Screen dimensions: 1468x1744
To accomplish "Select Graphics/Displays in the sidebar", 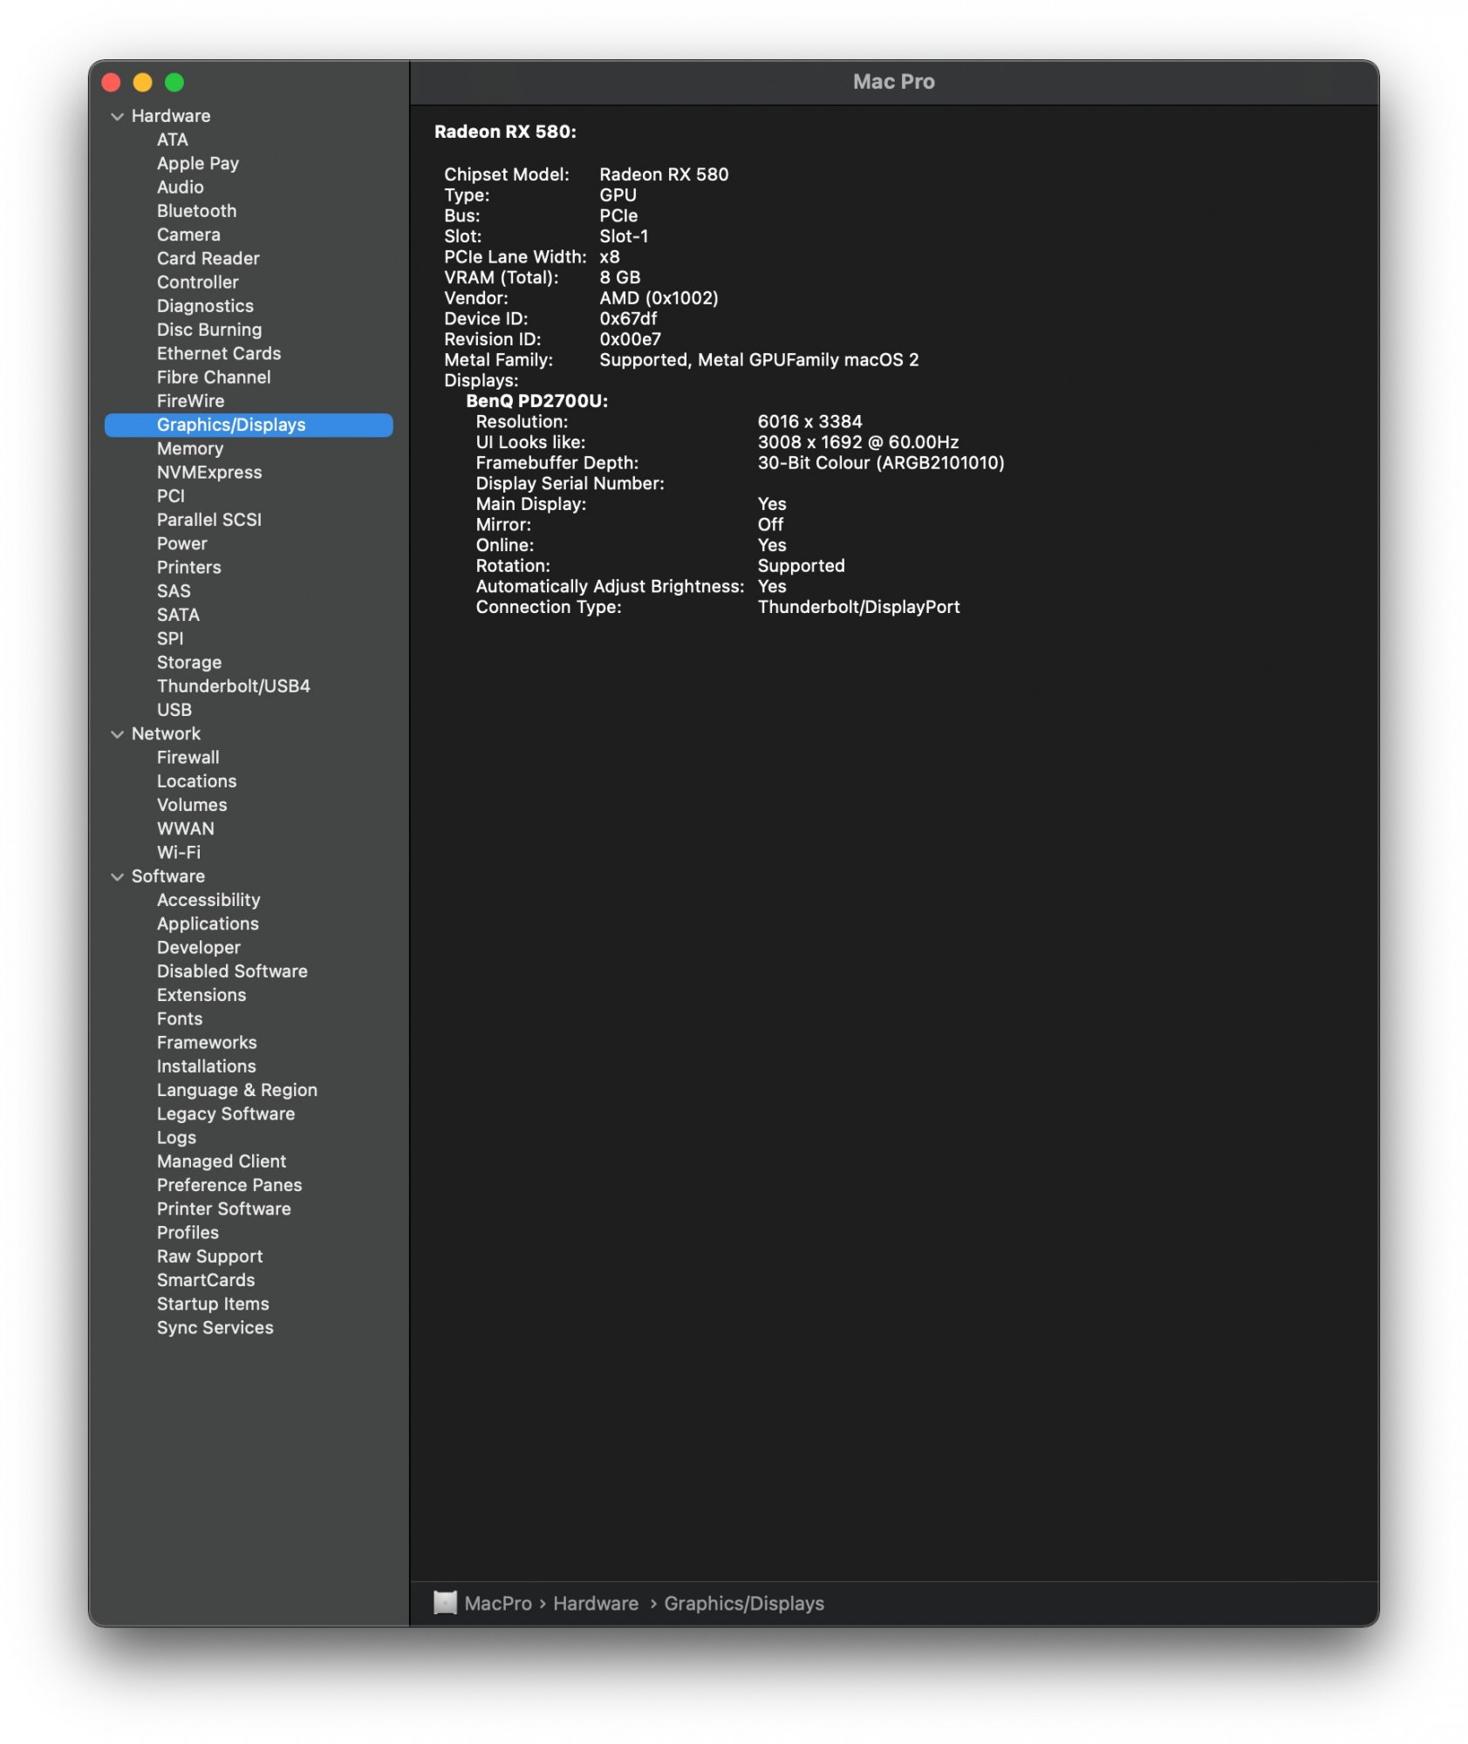I will click(231, 425).
